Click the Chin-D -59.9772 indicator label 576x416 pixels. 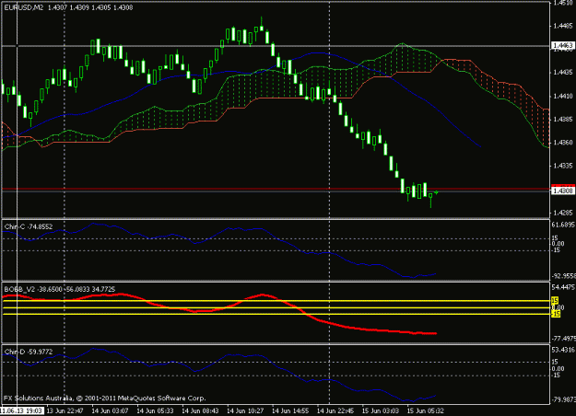click(x=29, y=352)
